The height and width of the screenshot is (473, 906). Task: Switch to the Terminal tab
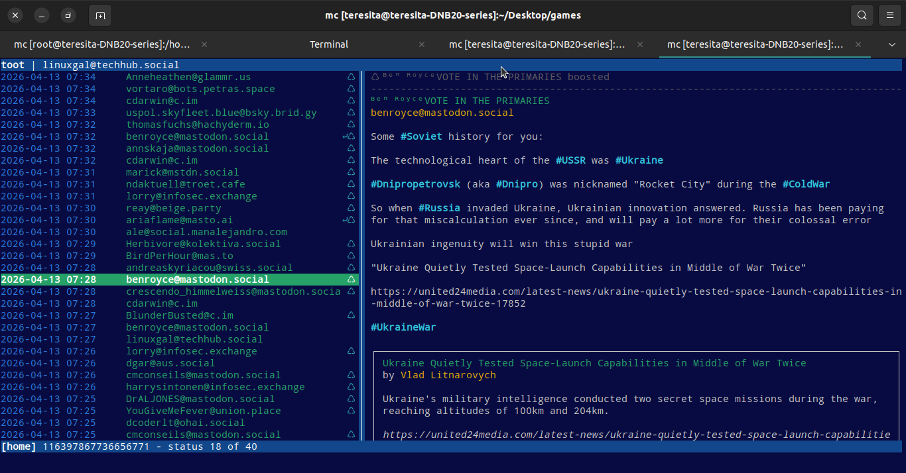[329, 44]
